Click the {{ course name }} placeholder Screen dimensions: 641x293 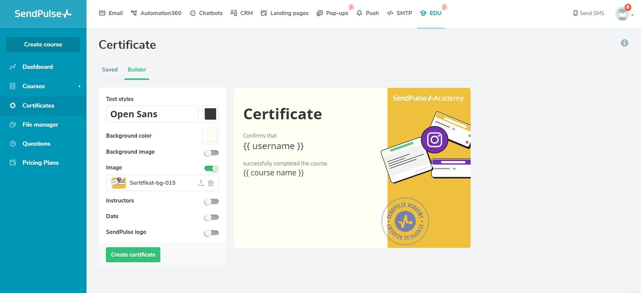pos(274,173)
